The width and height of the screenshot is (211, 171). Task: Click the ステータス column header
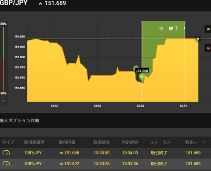pyautogui.click(x=160, y=142)
